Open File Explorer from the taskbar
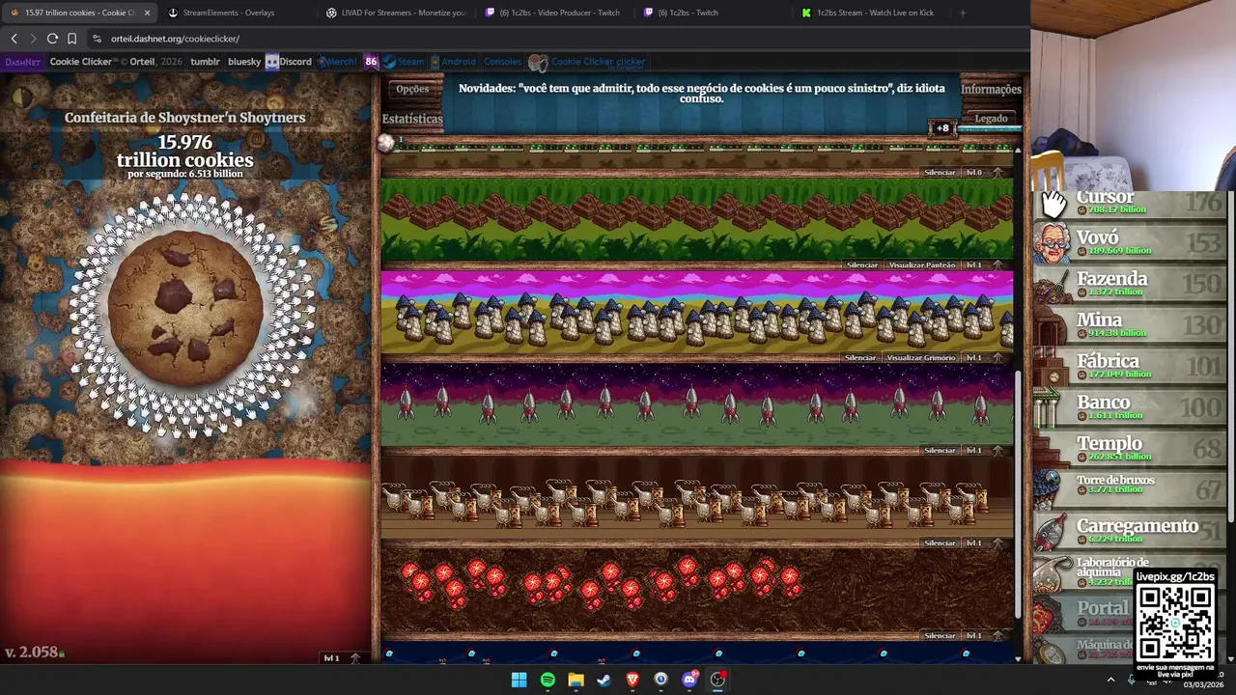Viewport: 1236px width, 695px height. [x=576, y=680]
